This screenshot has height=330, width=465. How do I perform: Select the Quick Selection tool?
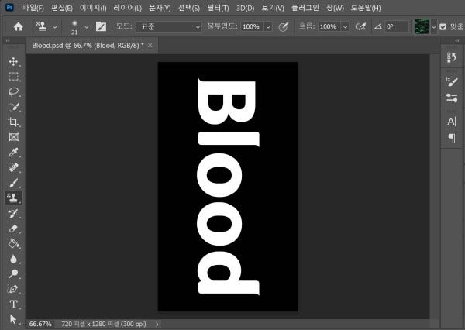13,107
